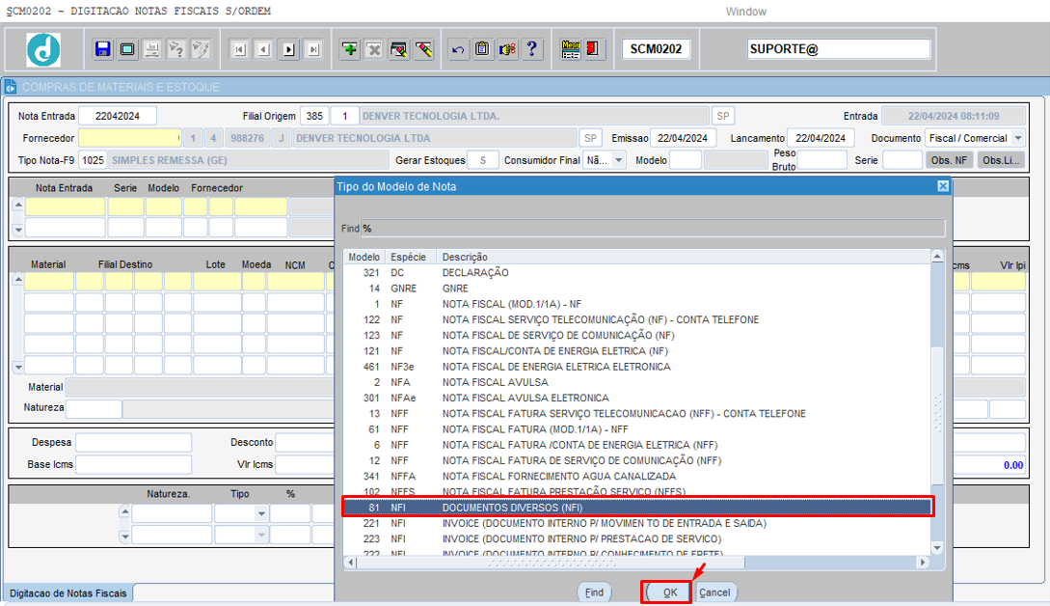Click up arrow of Material grid scroller
Screen dimensions: 1050x606
pos(18,280)
